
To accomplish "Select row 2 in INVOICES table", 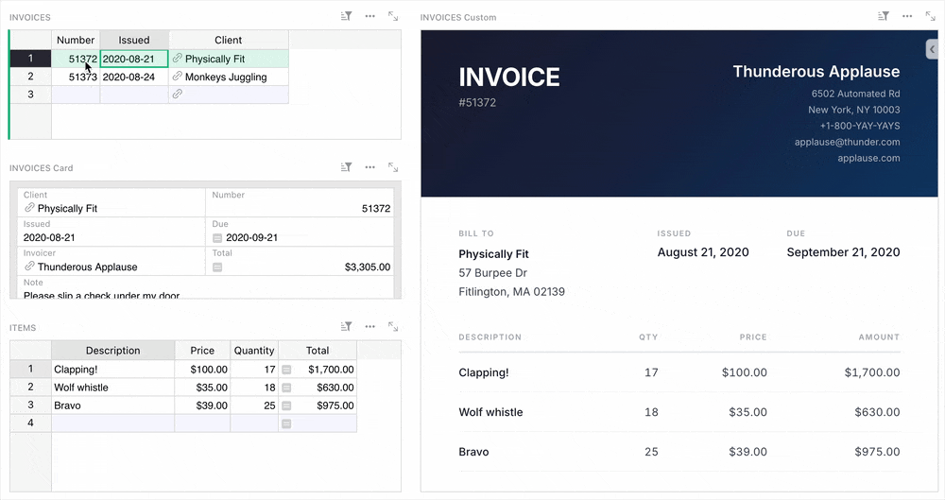I will click(30, 78).
